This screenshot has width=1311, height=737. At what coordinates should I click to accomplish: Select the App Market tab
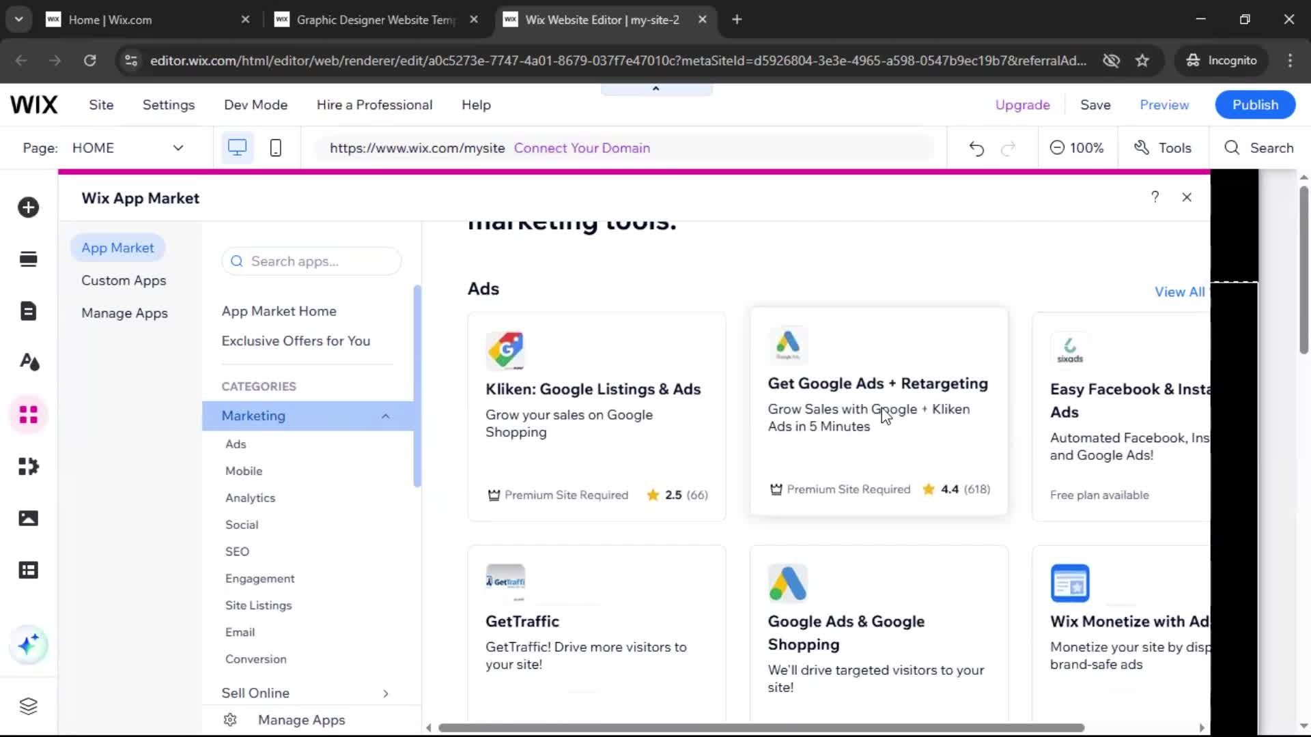tap(117, 248)
